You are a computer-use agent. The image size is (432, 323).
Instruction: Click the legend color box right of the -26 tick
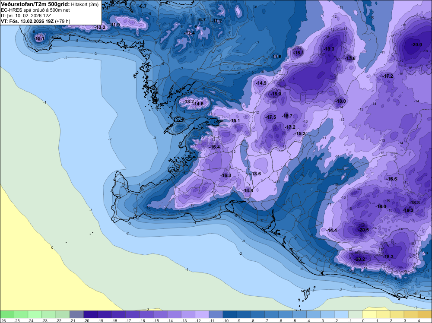7,314
